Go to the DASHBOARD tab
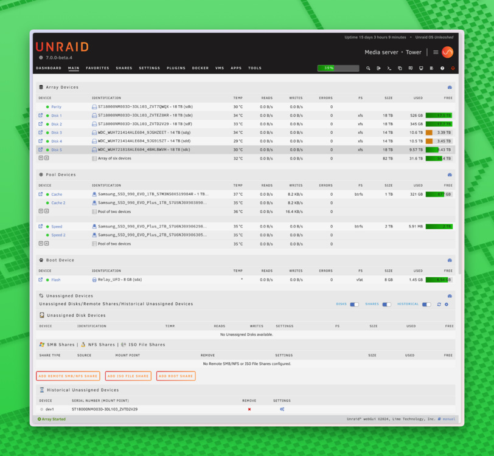This screenshot has width=494, height=456. pos(49,68)
